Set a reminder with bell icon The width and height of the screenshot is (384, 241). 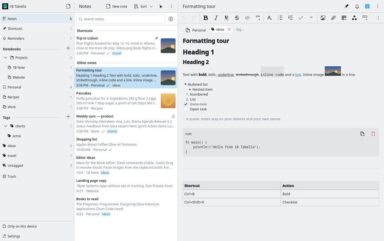pyautogui.click(x=357, y=6)
